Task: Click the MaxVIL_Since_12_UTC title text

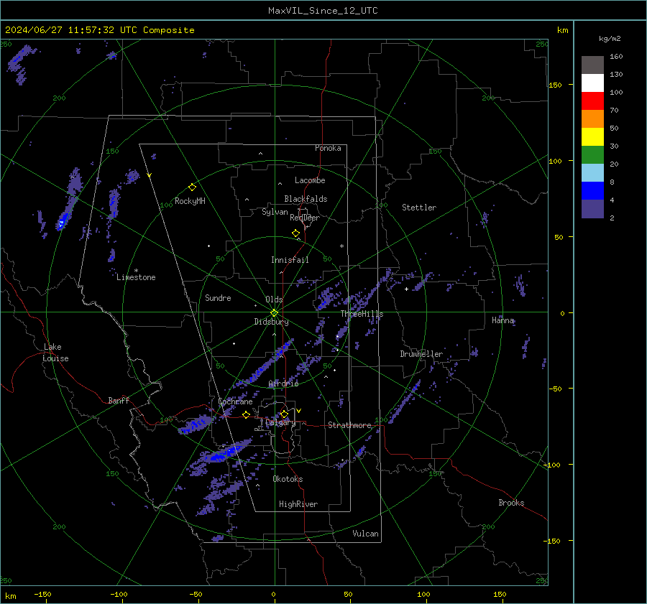Action: coord(323,11)
